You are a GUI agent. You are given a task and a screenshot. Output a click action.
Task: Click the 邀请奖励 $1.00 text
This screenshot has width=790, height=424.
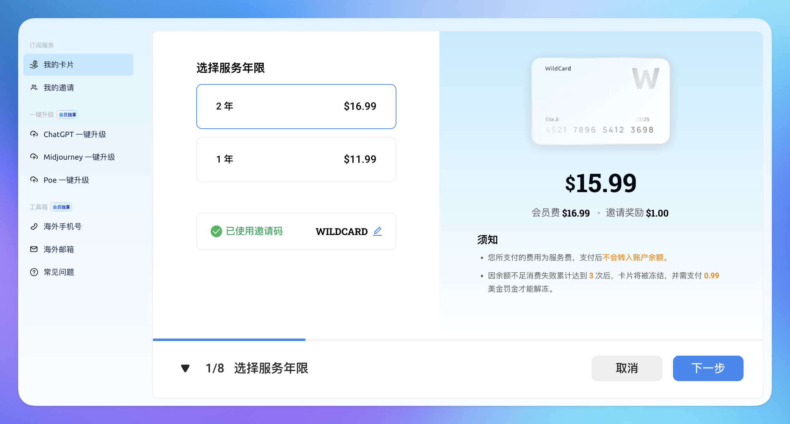coord(637,213)
